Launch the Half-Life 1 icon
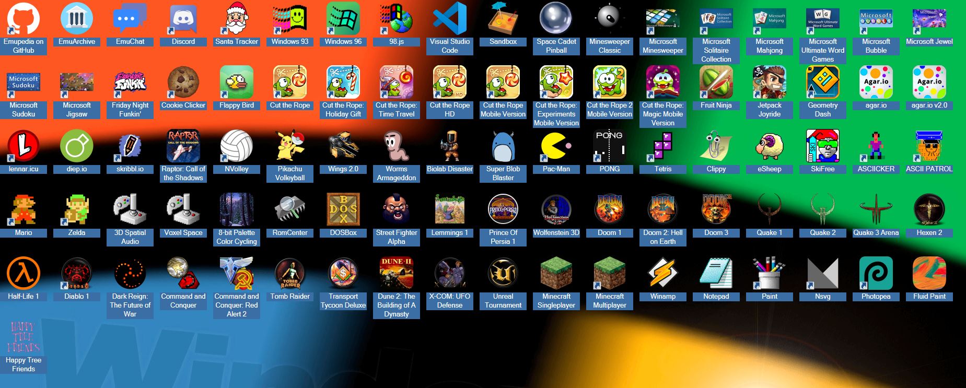Image resolution: width=966 pixels, height=388 pixels. [24, 274]
